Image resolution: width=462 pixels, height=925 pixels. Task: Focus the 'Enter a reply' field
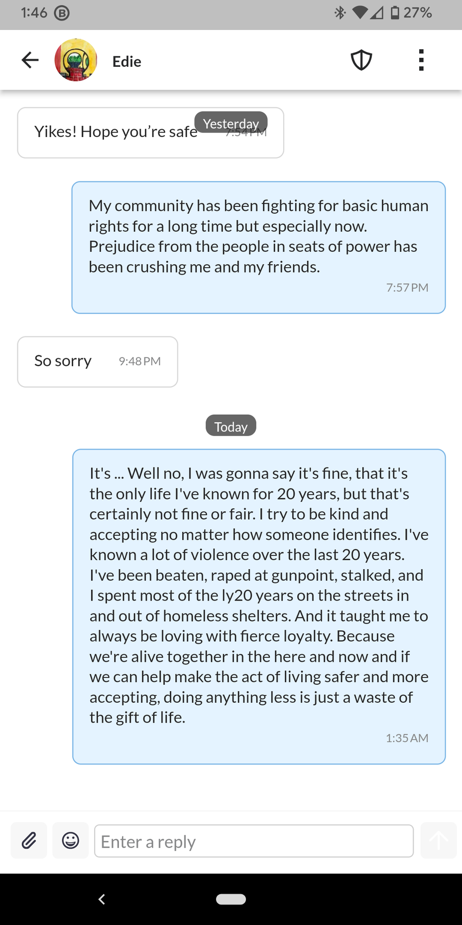(x=254, y=841)
